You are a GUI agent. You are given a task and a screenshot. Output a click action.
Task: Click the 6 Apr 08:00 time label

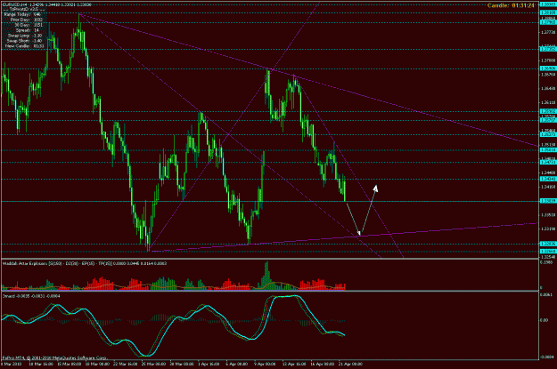pyautogui.click(x=237, y=364)
